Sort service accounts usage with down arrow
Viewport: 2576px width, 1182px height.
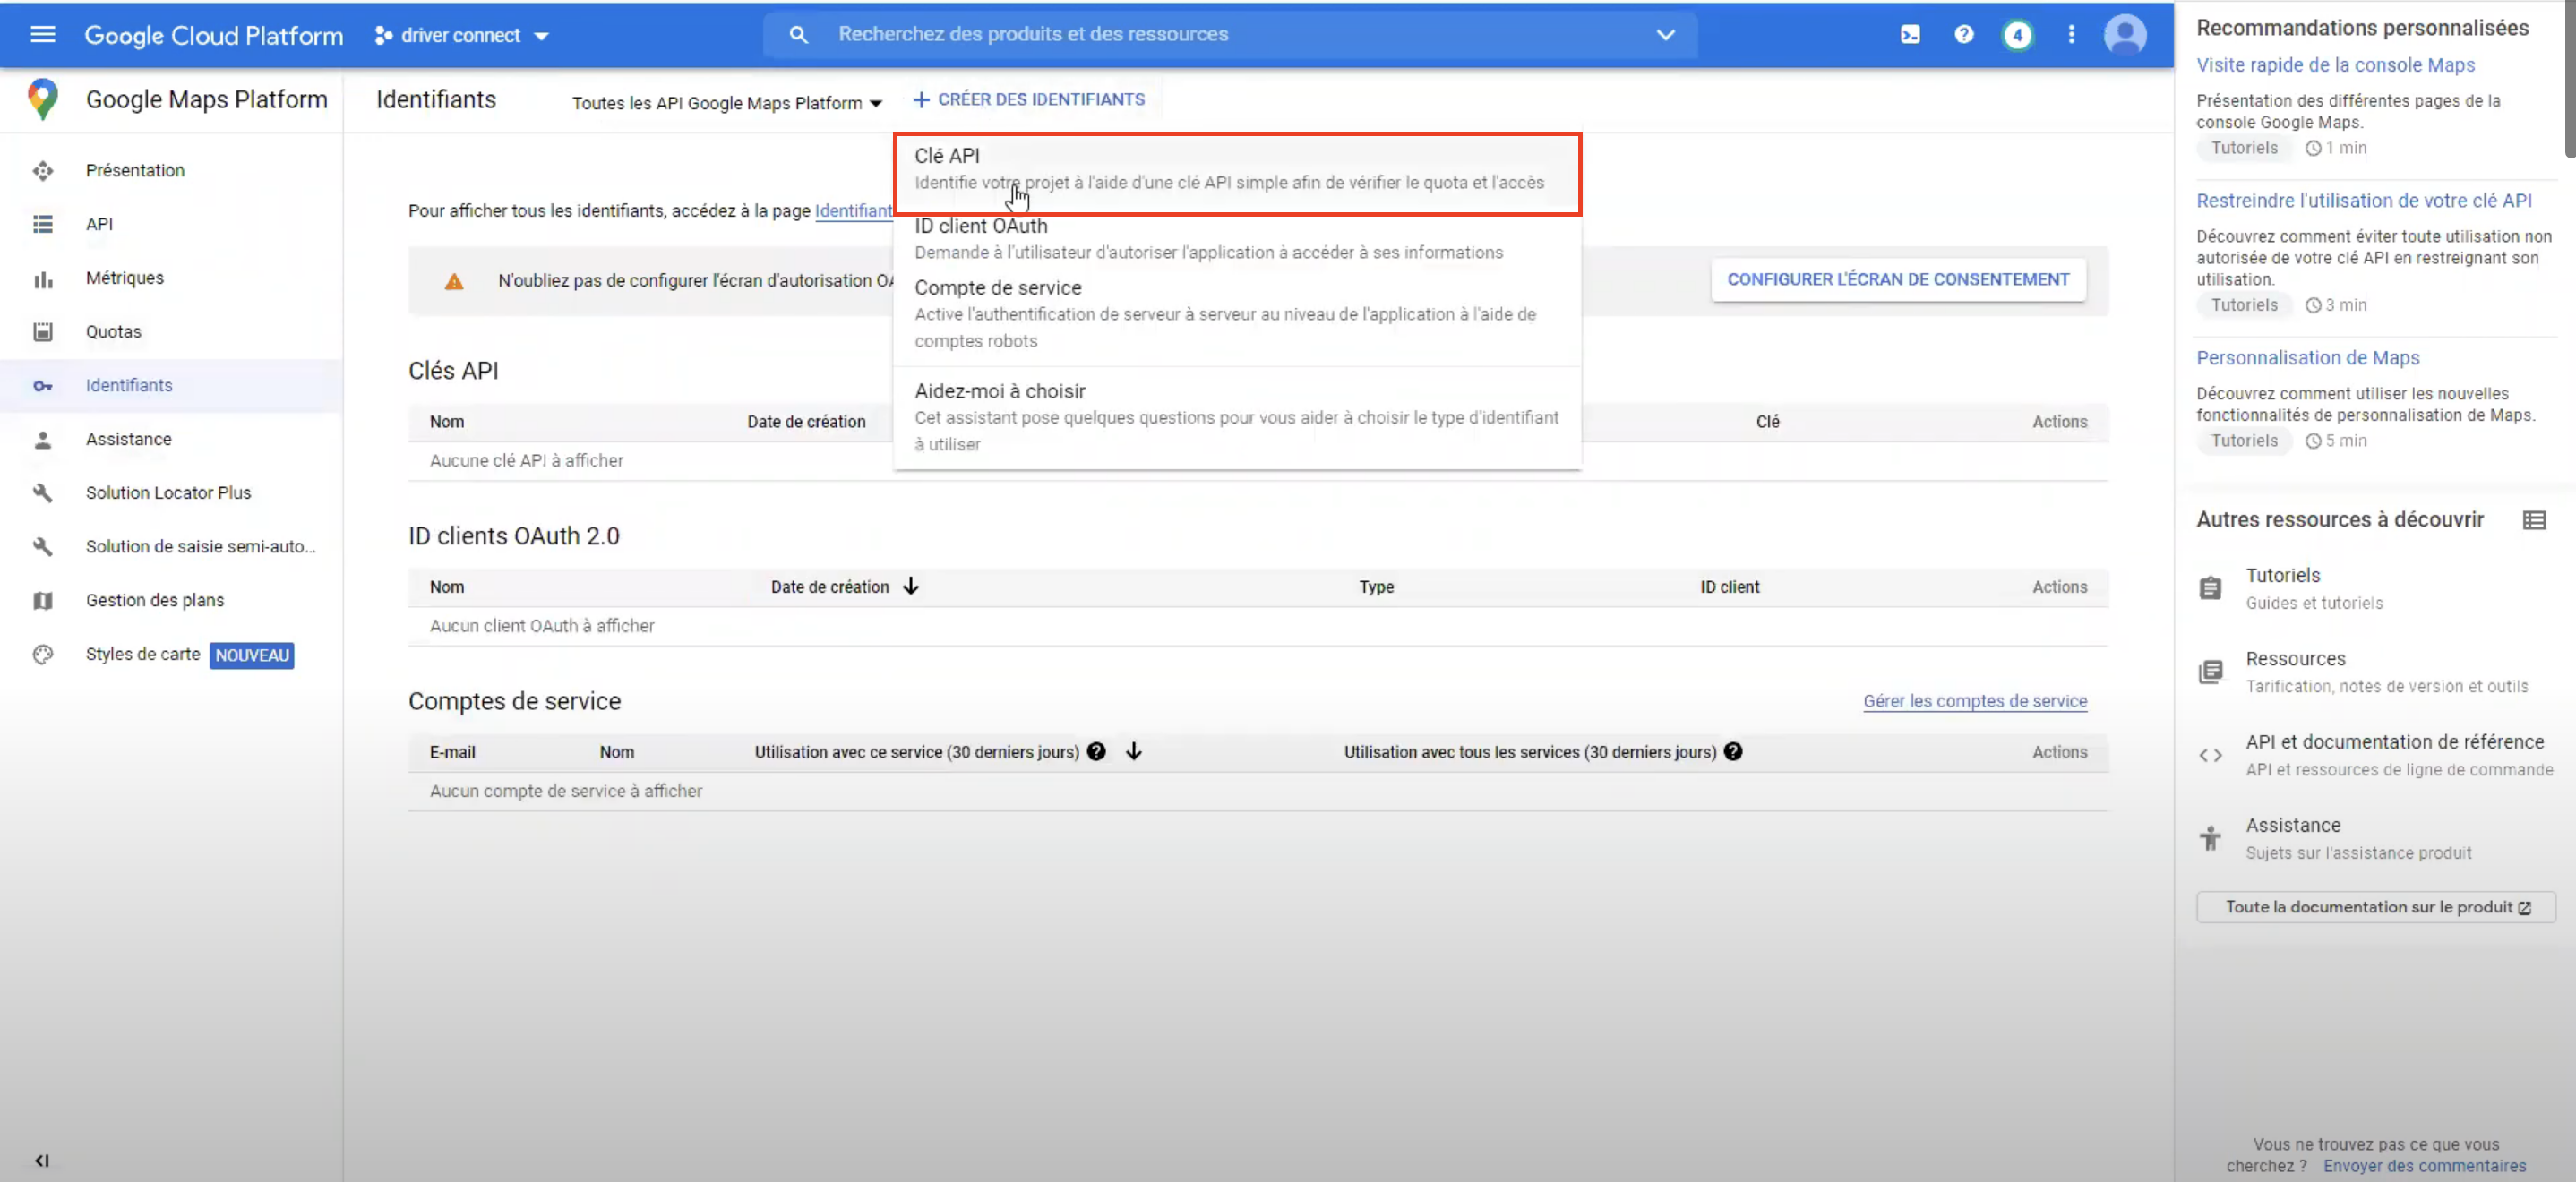(1133, 752)
